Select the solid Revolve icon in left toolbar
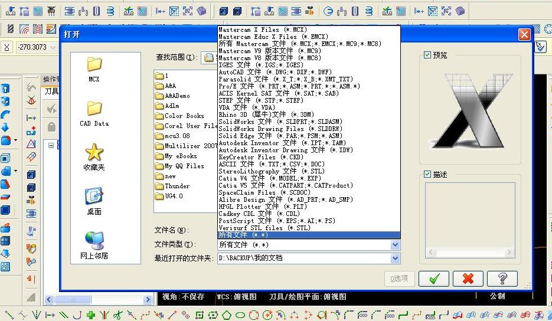Screen dimensions: 552x321 tap(5, 101)
